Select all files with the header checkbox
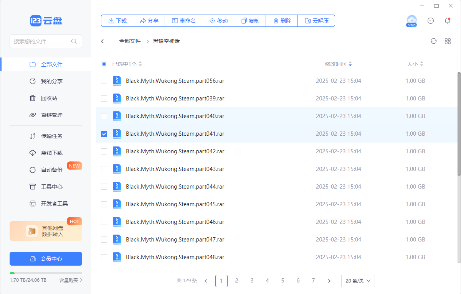 pyautogui.click(x=104, y=64)
